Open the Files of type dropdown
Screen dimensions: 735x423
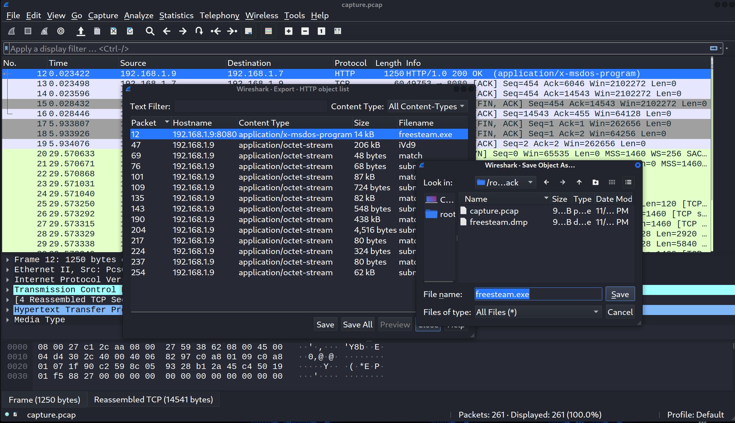538,312
